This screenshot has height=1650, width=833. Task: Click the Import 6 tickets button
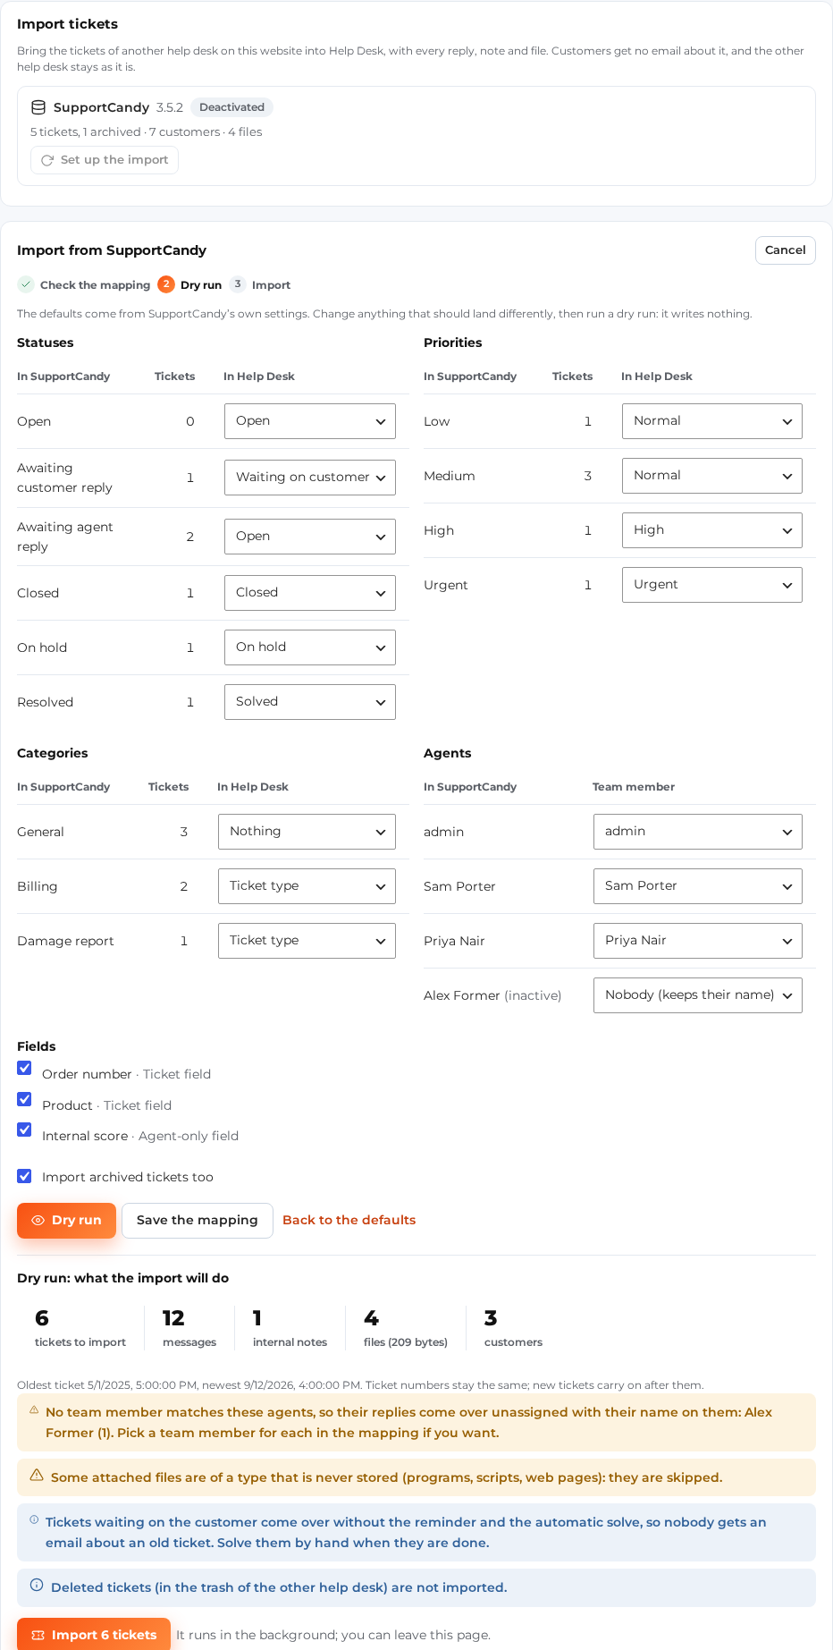(x=94, y=1634)
